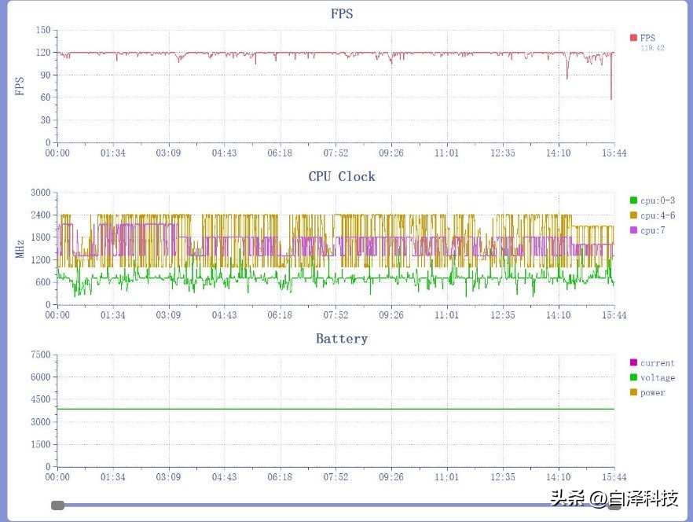Click the 07:52 tick label under FPS chart
This screenshot has width=693, height=522.
point(335,153)
